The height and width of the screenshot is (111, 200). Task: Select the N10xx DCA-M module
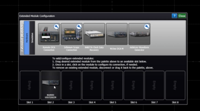[117, 34]
